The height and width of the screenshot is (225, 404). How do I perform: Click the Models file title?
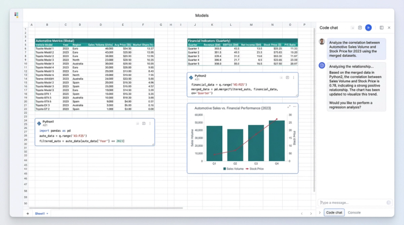[x=202, y=16]
